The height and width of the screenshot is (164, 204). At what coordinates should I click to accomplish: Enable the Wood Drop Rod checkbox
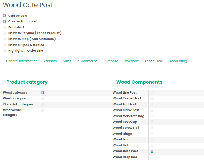tap(152, 157)
